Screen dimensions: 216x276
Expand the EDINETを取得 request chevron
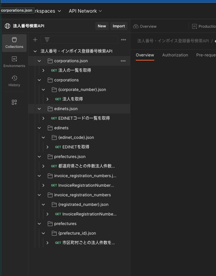tap(47, 147)
